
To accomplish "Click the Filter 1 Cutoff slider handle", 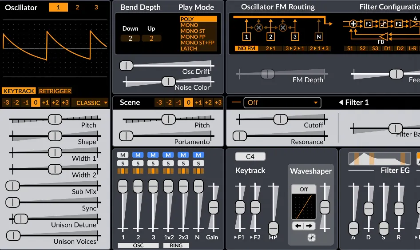I will (281, 119).
